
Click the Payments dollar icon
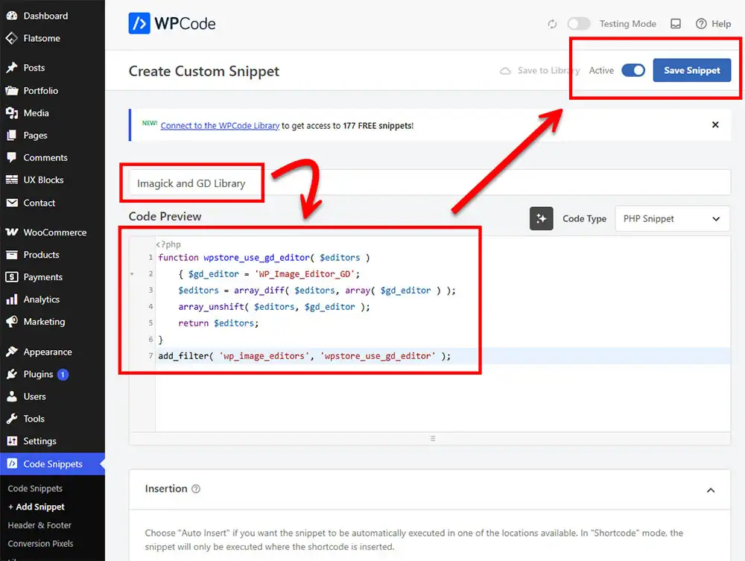(x=12, y=277)
